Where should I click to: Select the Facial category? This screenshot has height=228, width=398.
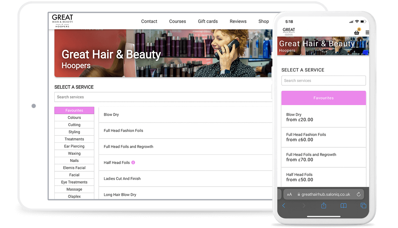(74, 175)
